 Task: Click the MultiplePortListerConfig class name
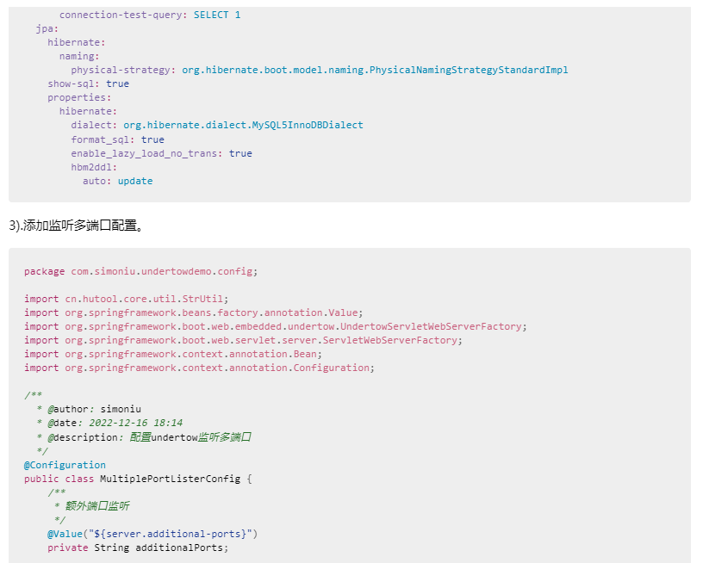click(171, 479)
